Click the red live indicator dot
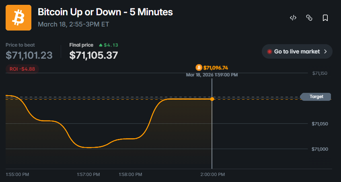 click(x=269, y=52)
